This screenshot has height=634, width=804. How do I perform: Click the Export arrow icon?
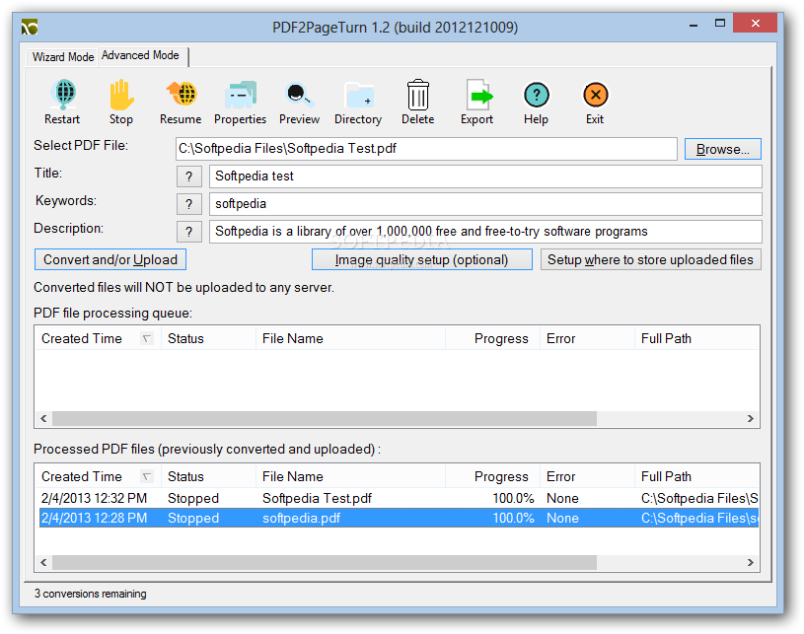click(477, 95)
